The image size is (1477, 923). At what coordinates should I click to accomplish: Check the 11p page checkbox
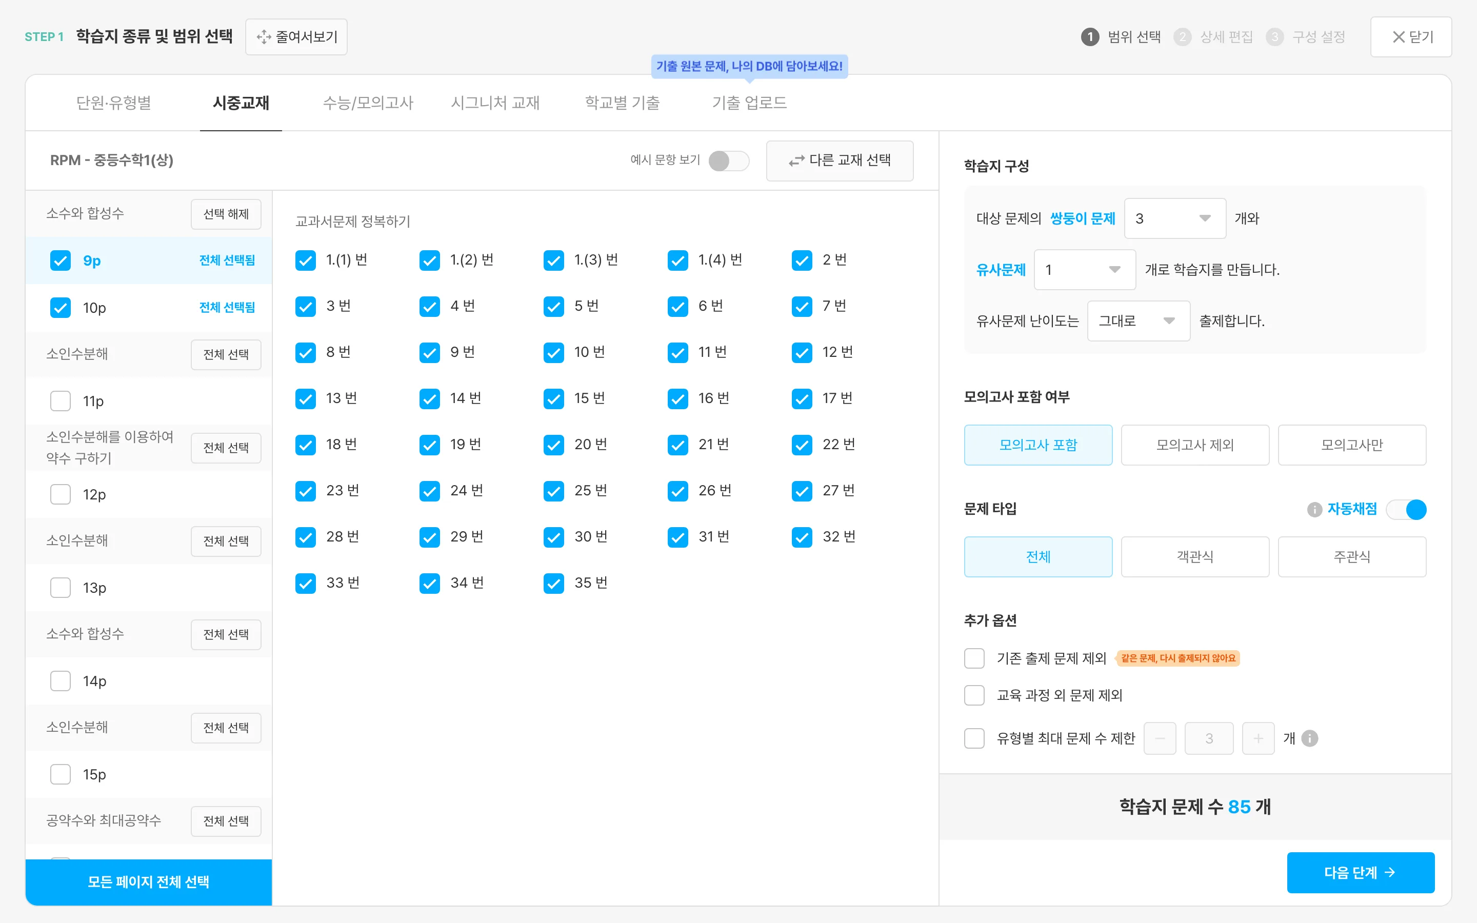coord(61,401)
